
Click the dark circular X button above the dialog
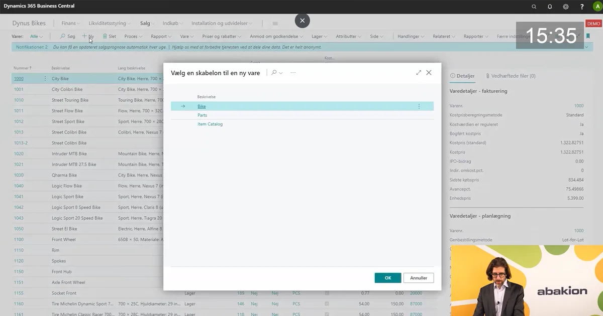pos(302,21)
